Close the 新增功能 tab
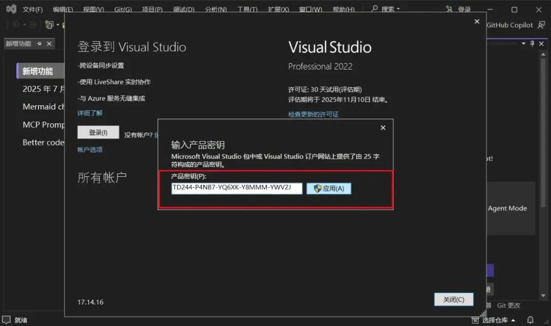Screen dimensions: 551x326 click(49, 43)
